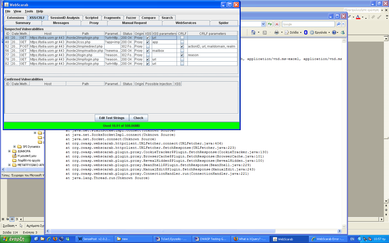The width and height of the screenshot is (389, 243).
Task: Click the Word font color A icon
Action: [358, 17]
